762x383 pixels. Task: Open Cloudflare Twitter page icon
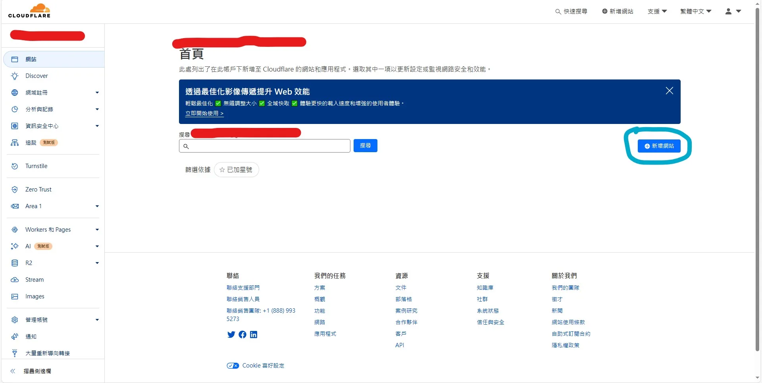pos(231,335)
